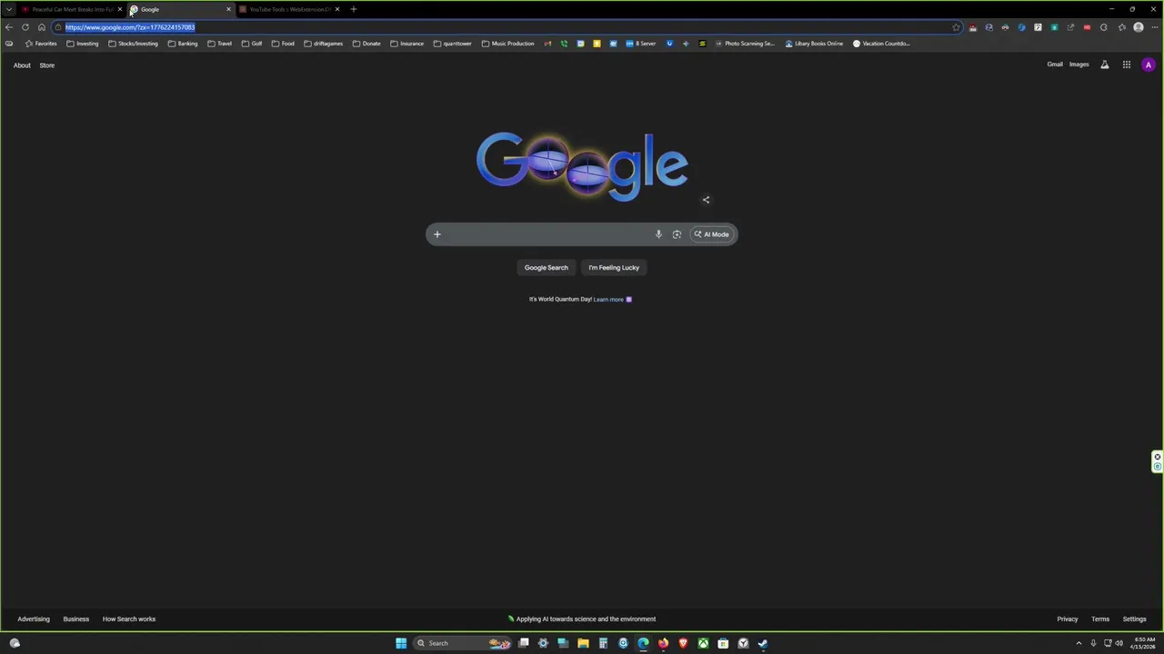Open the Privacy footer link
Screen dimensions: 1164x654
pyautogui.click(x=1068, y=619)
